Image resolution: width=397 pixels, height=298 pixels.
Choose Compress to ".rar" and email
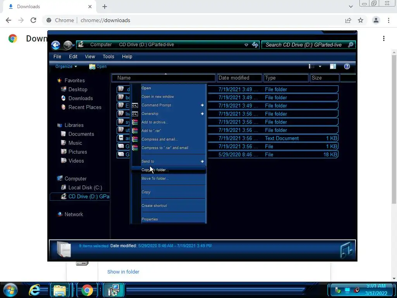click(168, 148)
